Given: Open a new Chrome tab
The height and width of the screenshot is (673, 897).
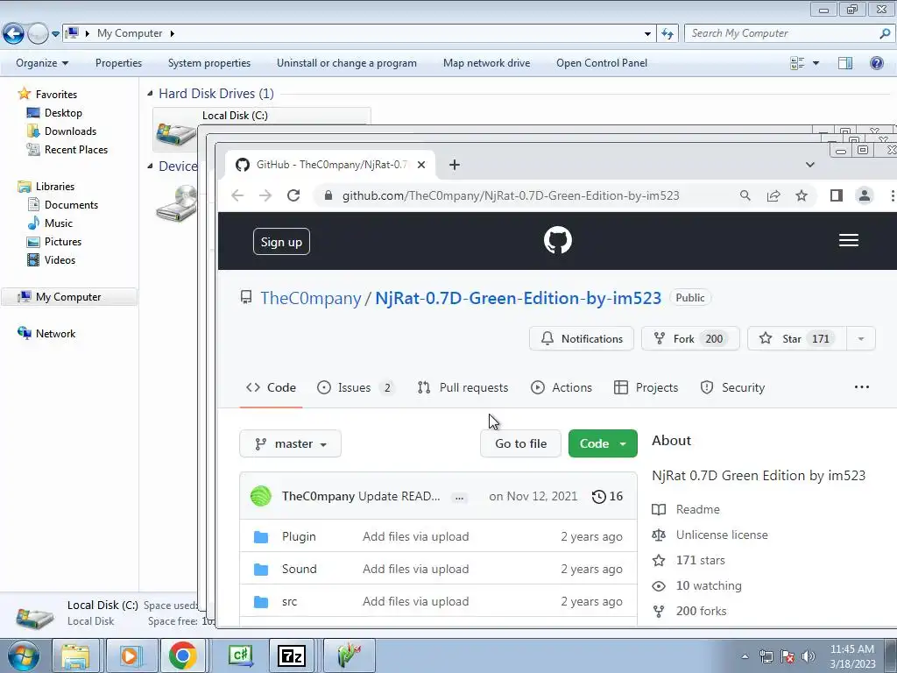Looking at the screenshot, I should tap(455, 165).
